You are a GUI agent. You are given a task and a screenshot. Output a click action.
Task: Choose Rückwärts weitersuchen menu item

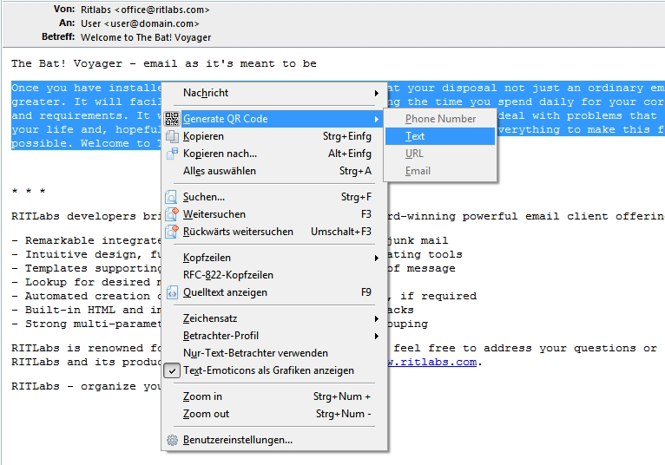274,232
